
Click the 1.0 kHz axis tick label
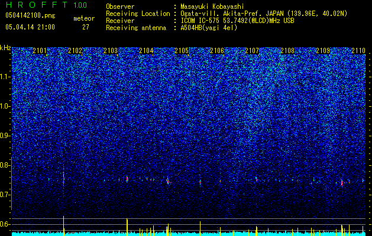click(4, 106)
